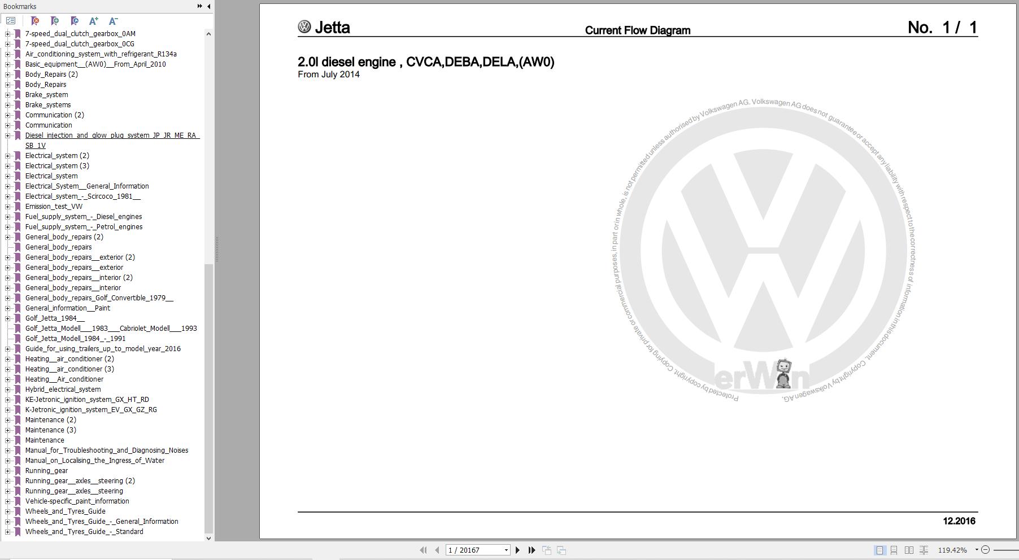This screenshot has width=1019, height=560.
Task: Select Fuel_supply_system_-_Diesel_engines bookmark
Action: click(x=84, y=217)
